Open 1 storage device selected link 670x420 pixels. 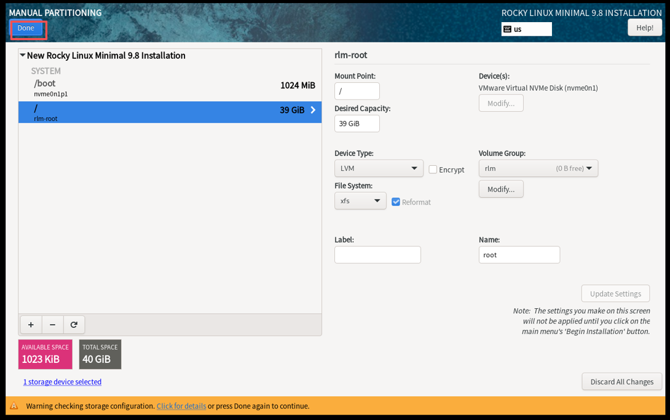[62, 382]
